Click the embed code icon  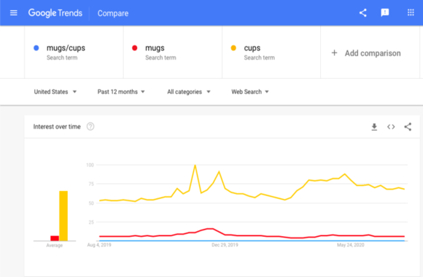(391, 127)
